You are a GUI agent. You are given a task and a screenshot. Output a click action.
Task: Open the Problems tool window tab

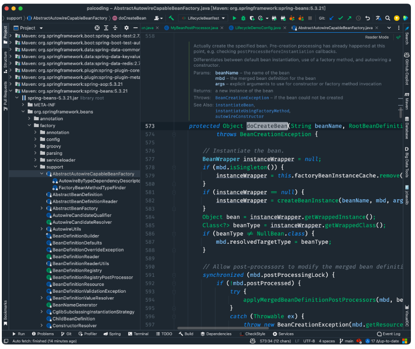pyautogui.click(x=43, y=334)
